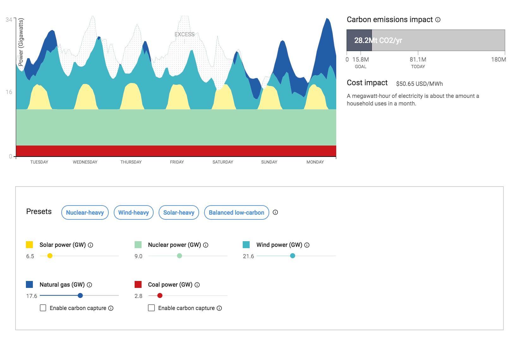Click the MONDAY axis label
This screenshot has height=346, width=529.
click(315, 162)
